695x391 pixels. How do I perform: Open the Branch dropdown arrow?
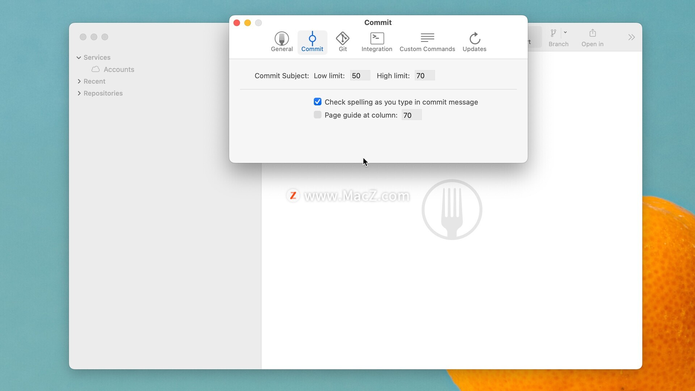565,33
